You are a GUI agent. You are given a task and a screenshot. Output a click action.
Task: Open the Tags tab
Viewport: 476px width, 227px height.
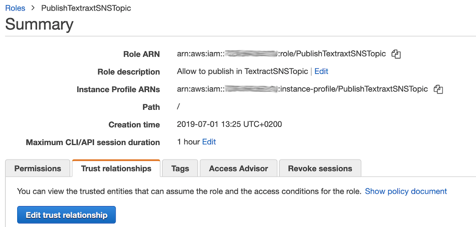pos(180,168)
